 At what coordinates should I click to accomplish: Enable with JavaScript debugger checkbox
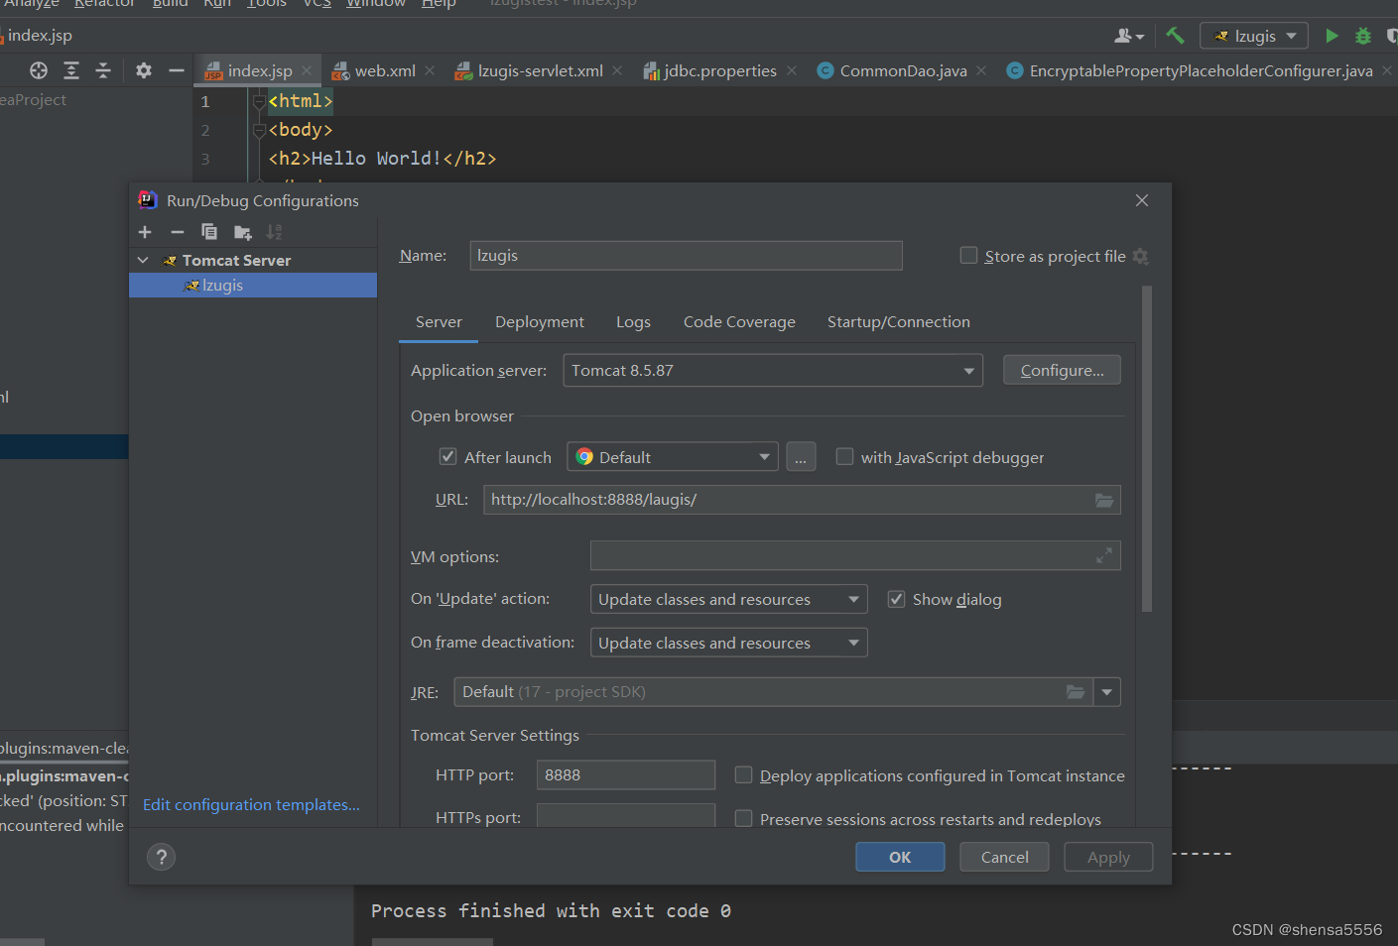tap(844, 456)
